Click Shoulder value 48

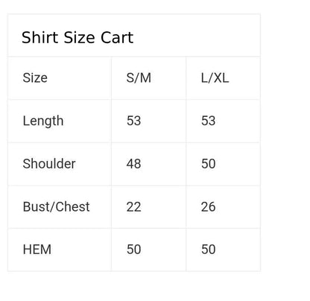coord(133,164)
